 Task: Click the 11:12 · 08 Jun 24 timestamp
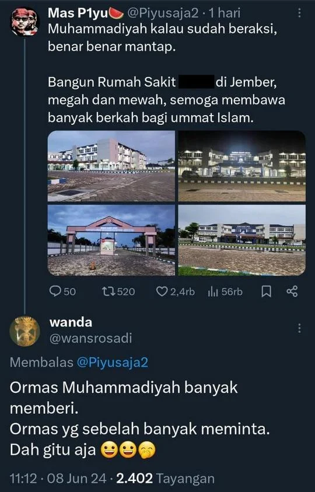(58, 479)
